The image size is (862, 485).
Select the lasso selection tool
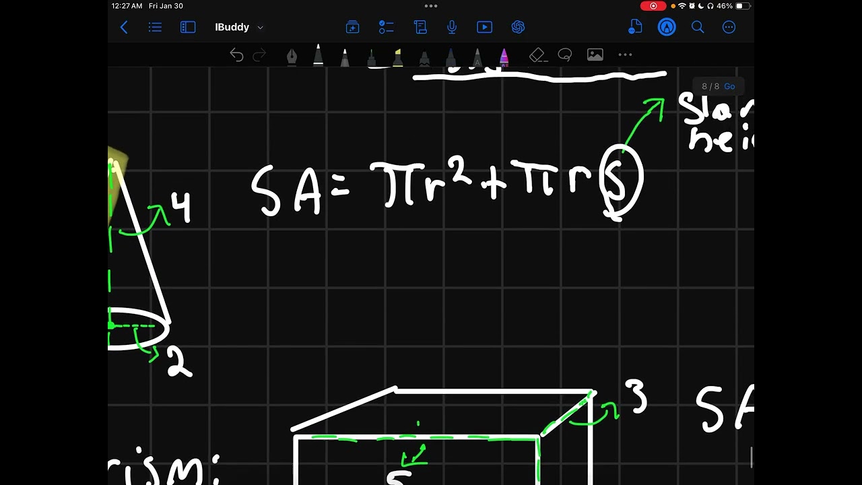(x=565, y=55)
